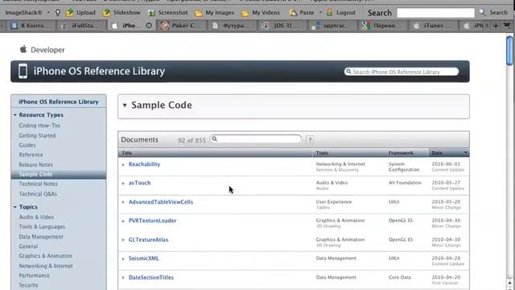
Task: Switch to the Футура tab
Action: pos(233,26)
